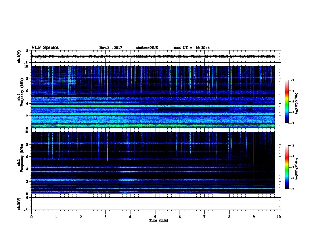Click time axis tick label '0'
This screenshot has height=243, width=314.
(31, 216)
